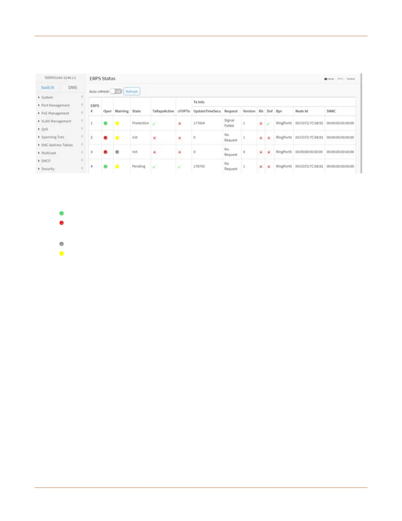Click red Oper indicator in ERPS row 2

(105, 138)
